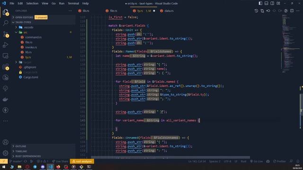The image size is (303, 170).
Task: Open editor more actions ellipsis
Action: click(298, 11)
